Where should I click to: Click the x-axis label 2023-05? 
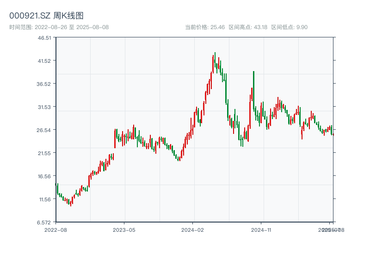(124, 230)
